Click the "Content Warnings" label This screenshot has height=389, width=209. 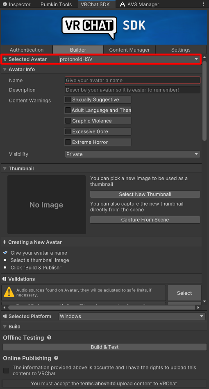[x=30, y=100]
